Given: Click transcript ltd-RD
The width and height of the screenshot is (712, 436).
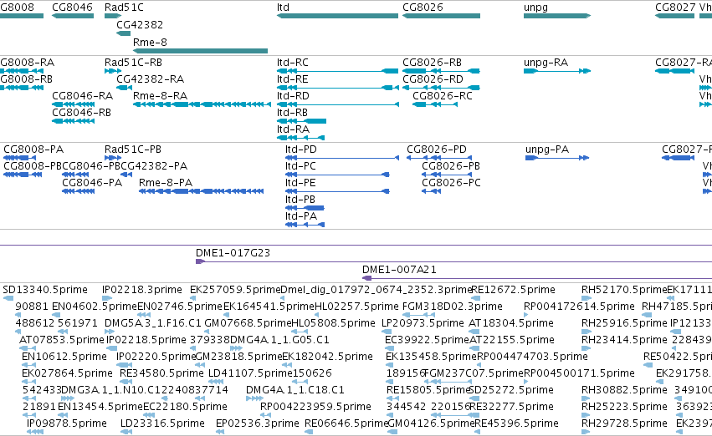Looking at the screenshot, I should (338, 104).
